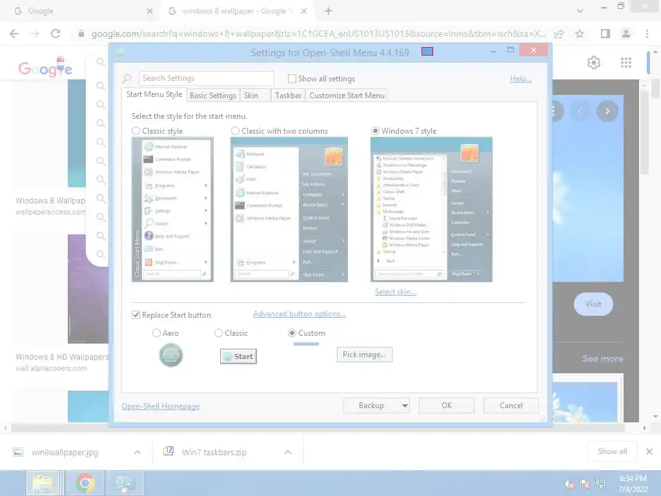This screenshot has width=661, height=496.
Task: Open Chrome three-dot menu
Action: [x=647, y=34]
